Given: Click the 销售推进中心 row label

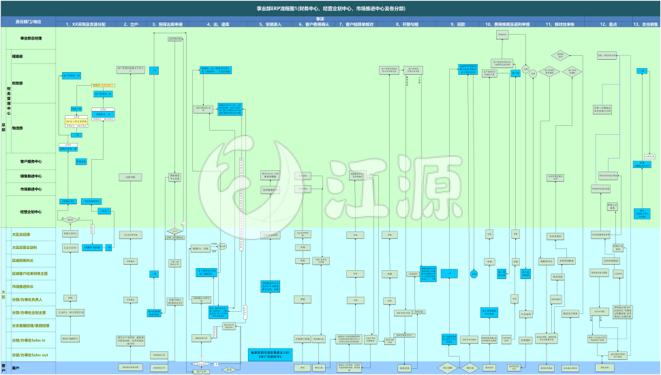Looking at the screenshot, I should coord(31,176).
